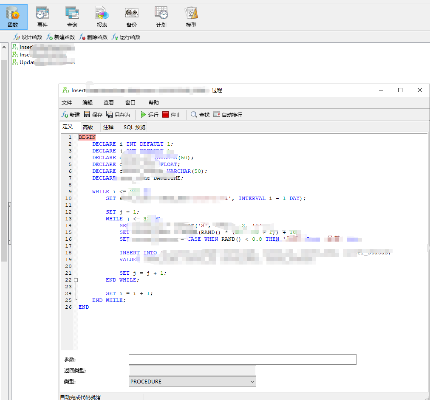Click line 21 'SET j = j + 1;'
The height and width of the screenshot is (400, 430).
143,273
